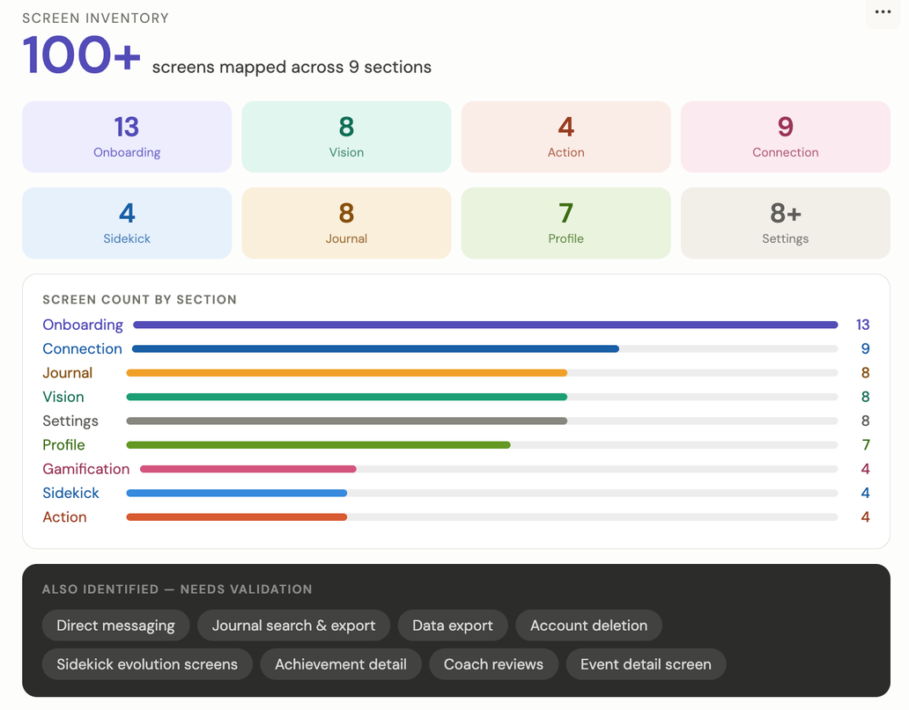Select the Journal search & export chip

click(293, 626)
